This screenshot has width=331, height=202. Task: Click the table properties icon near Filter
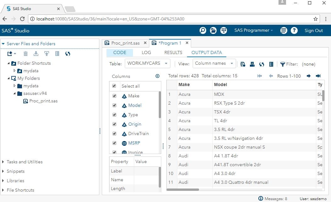pyautogui.click(x=271, y=64)
